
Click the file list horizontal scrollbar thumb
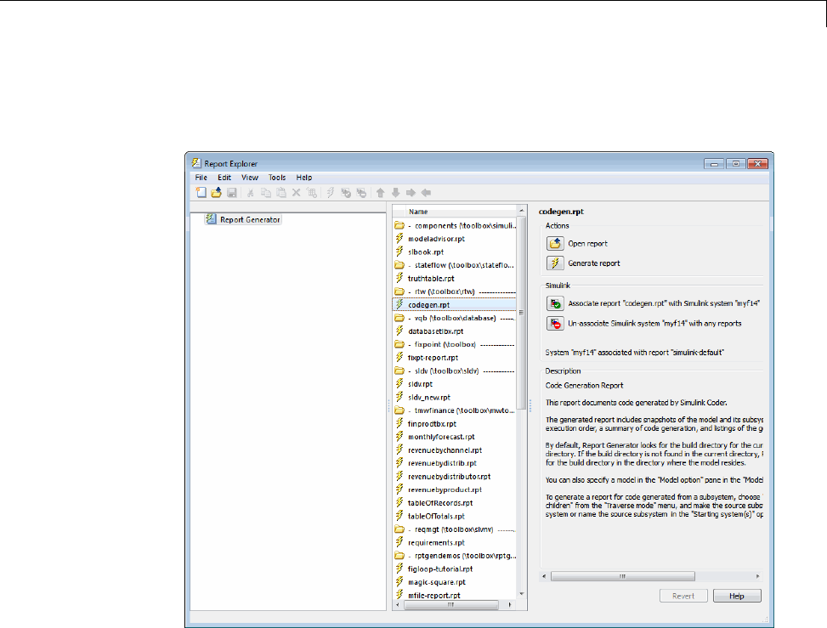pyautogui.click(x=451, y=605)
